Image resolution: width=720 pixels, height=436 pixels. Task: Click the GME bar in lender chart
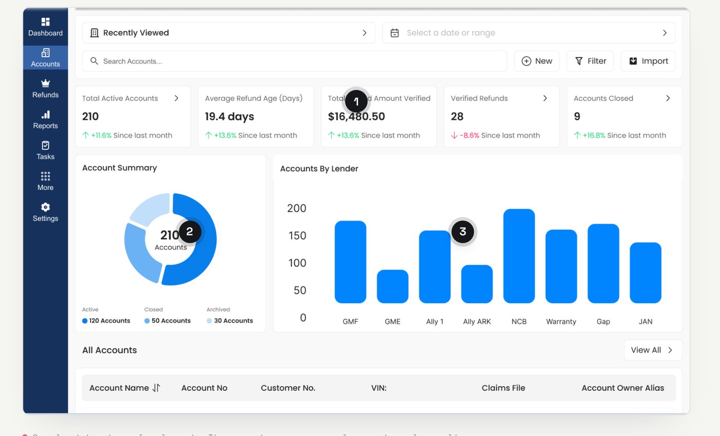392,286
